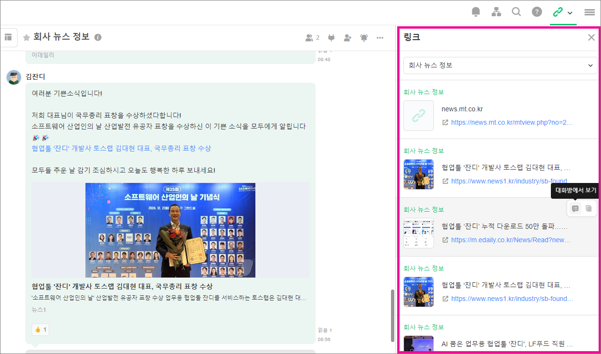
Task: Open the green link panel tab
Action: (x=557, y=12)
